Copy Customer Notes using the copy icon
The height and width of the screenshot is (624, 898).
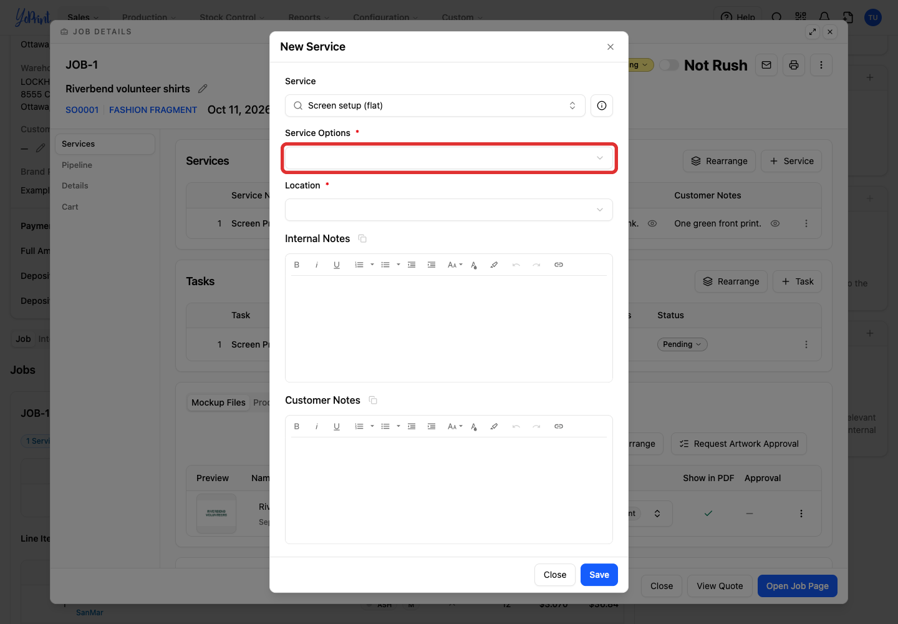(x=373, y=400)
